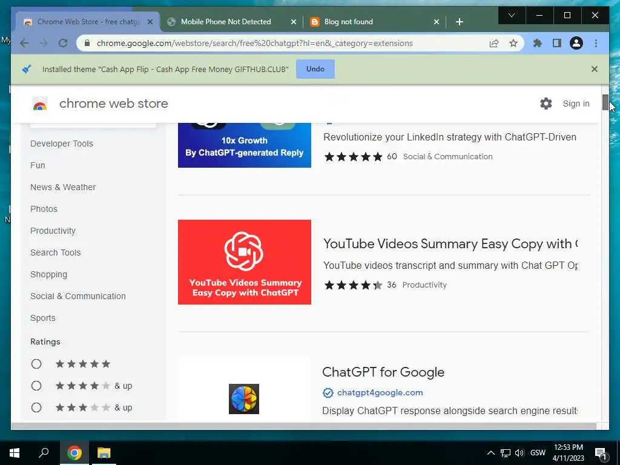620x465 pixels.
Task: Click the padlock site info icon
Action: [87, 43]
